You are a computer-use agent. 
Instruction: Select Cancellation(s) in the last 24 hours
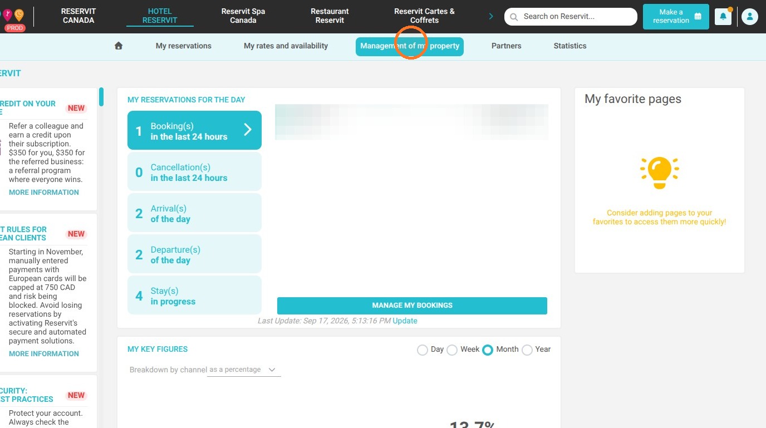(x=194, y=171)
